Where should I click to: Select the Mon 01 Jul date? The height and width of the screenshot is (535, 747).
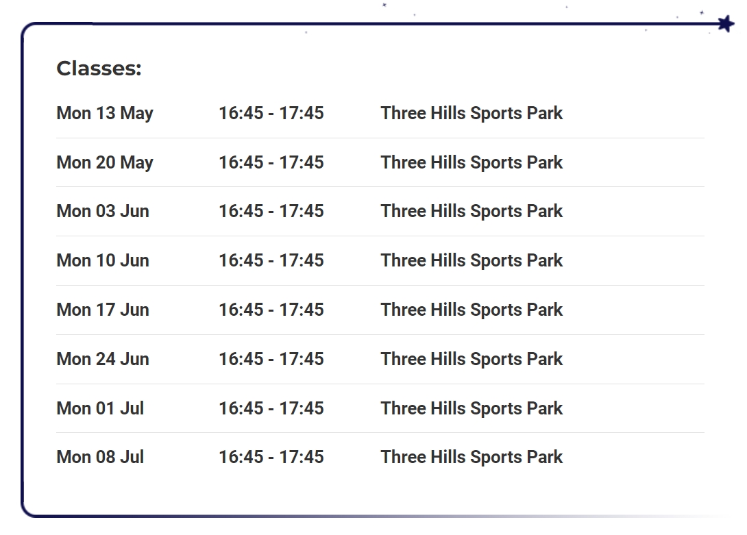click(100, 408)
